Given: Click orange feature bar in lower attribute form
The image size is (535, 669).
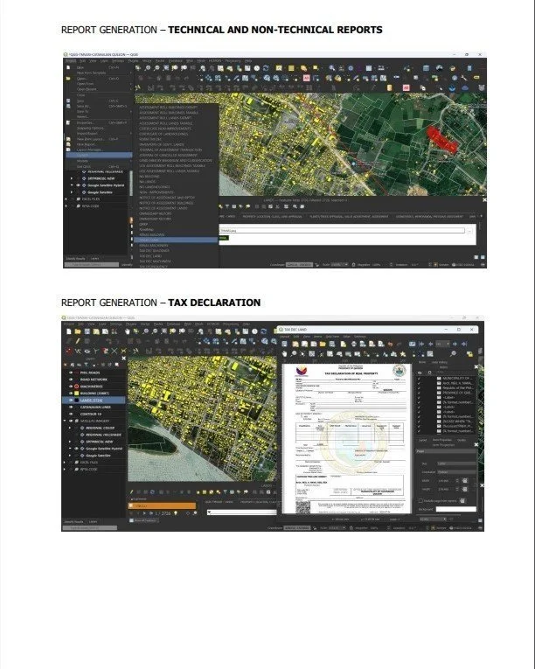Looking at the screenshot, I should [x=162, y=505].
